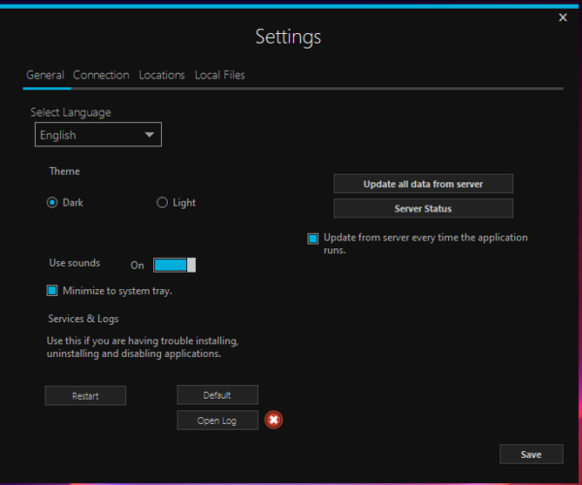The image size is (582, 485).
Task: Click the language dropdown arrow
Action: point(149,135)
